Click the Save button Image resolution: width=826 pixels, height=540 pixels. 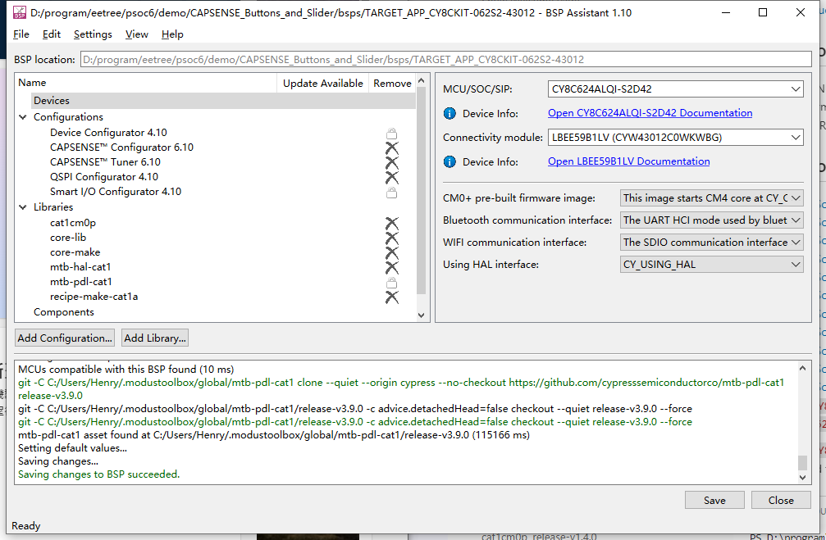(714, 500)
